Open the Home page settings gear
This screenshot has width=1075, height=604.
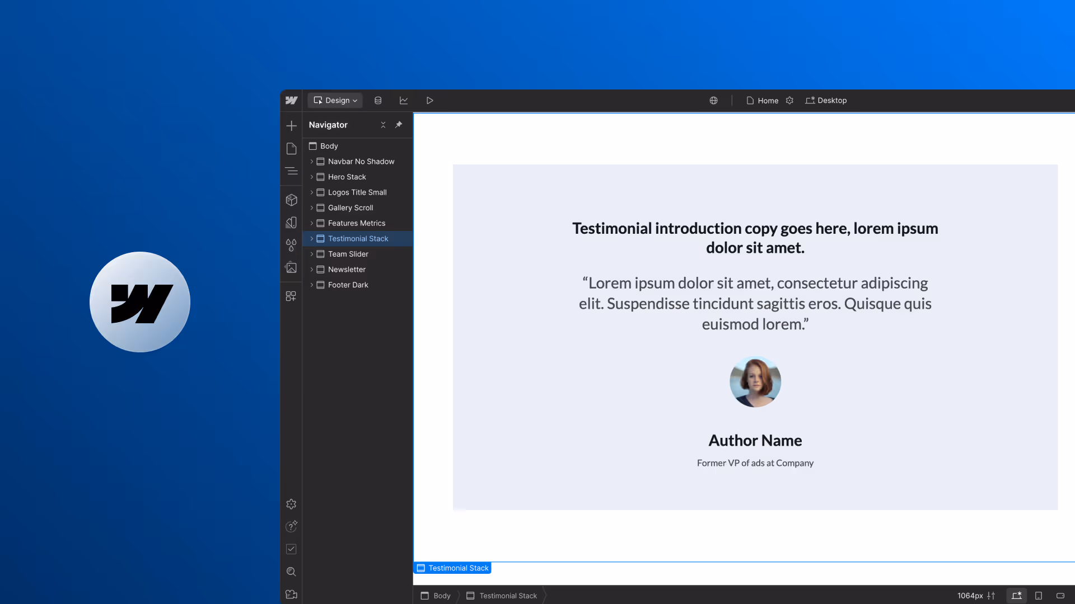(x=789, y=101)
